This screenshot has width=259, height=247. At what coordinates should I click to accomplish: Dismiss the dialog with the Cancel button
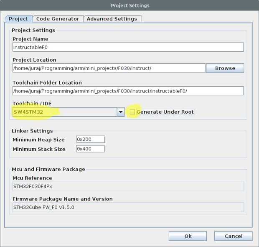tap(233, 236)
